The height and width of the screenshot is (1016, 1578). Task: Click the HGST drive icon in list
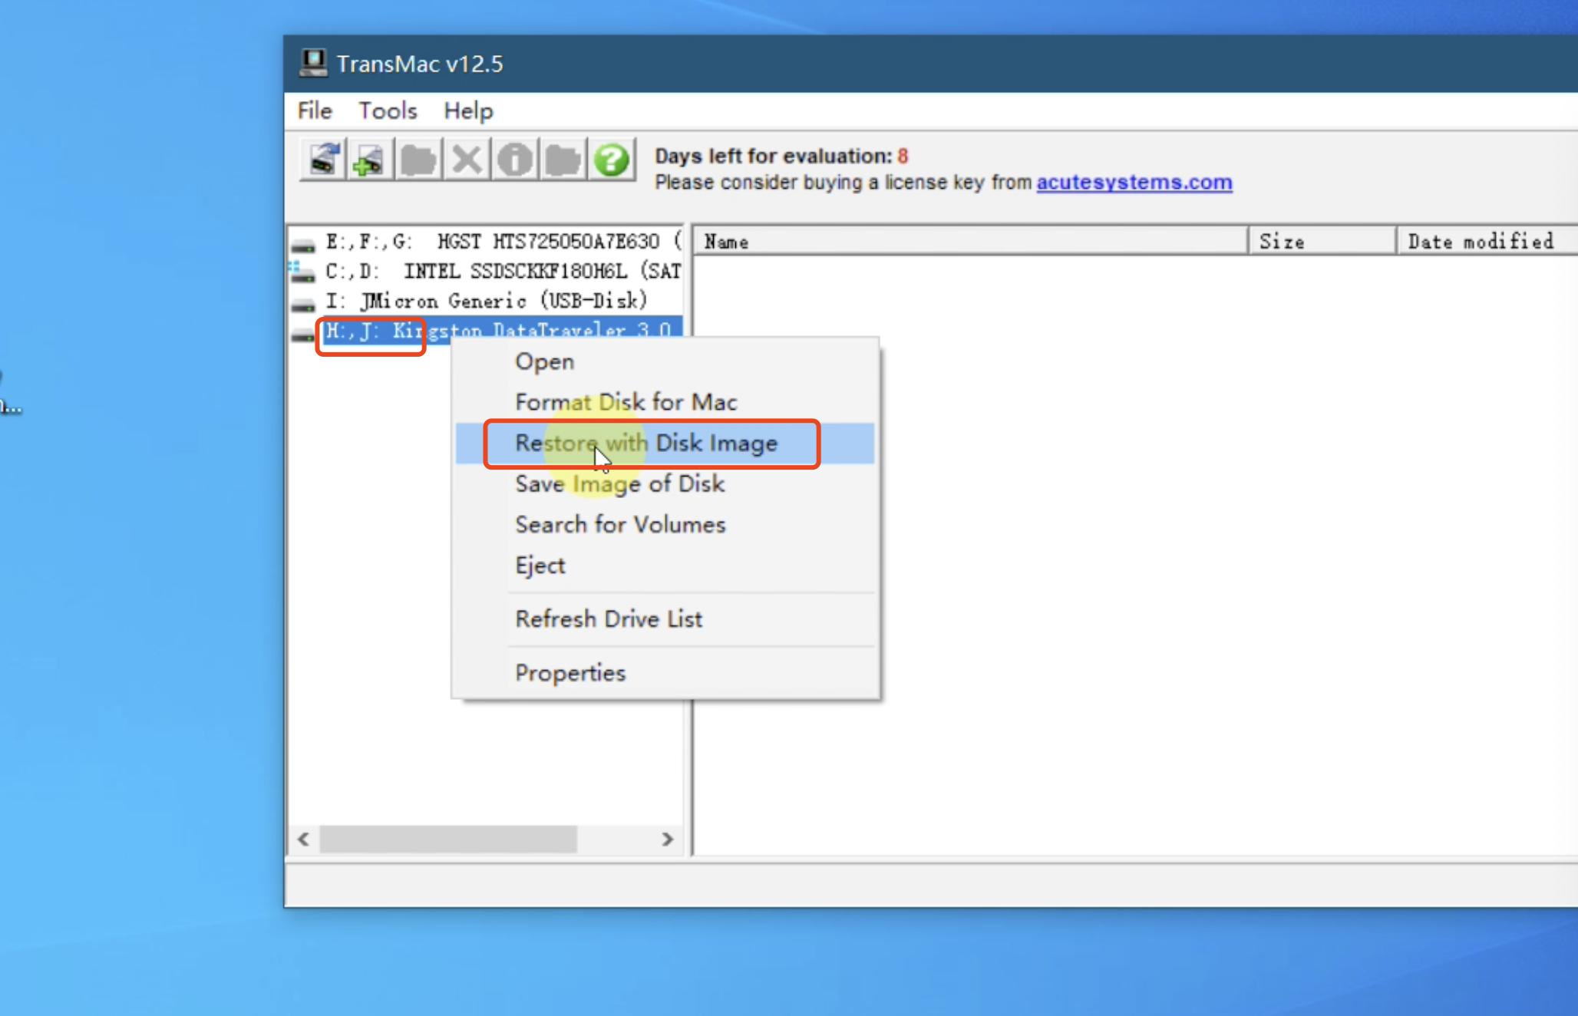(x=303, y=244)
